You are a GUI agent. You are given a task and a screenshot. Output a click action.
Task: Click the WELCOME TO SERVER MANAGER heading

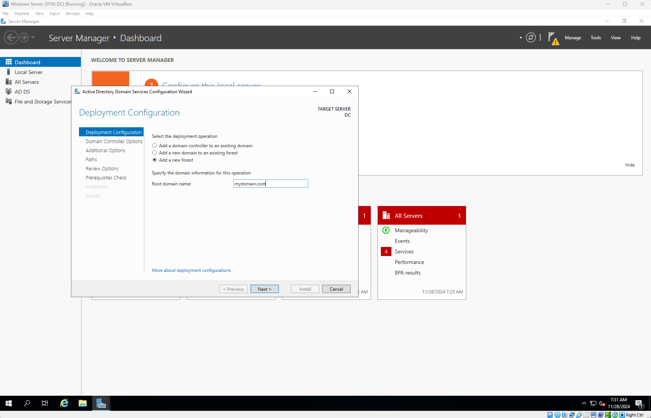(133, 60)
